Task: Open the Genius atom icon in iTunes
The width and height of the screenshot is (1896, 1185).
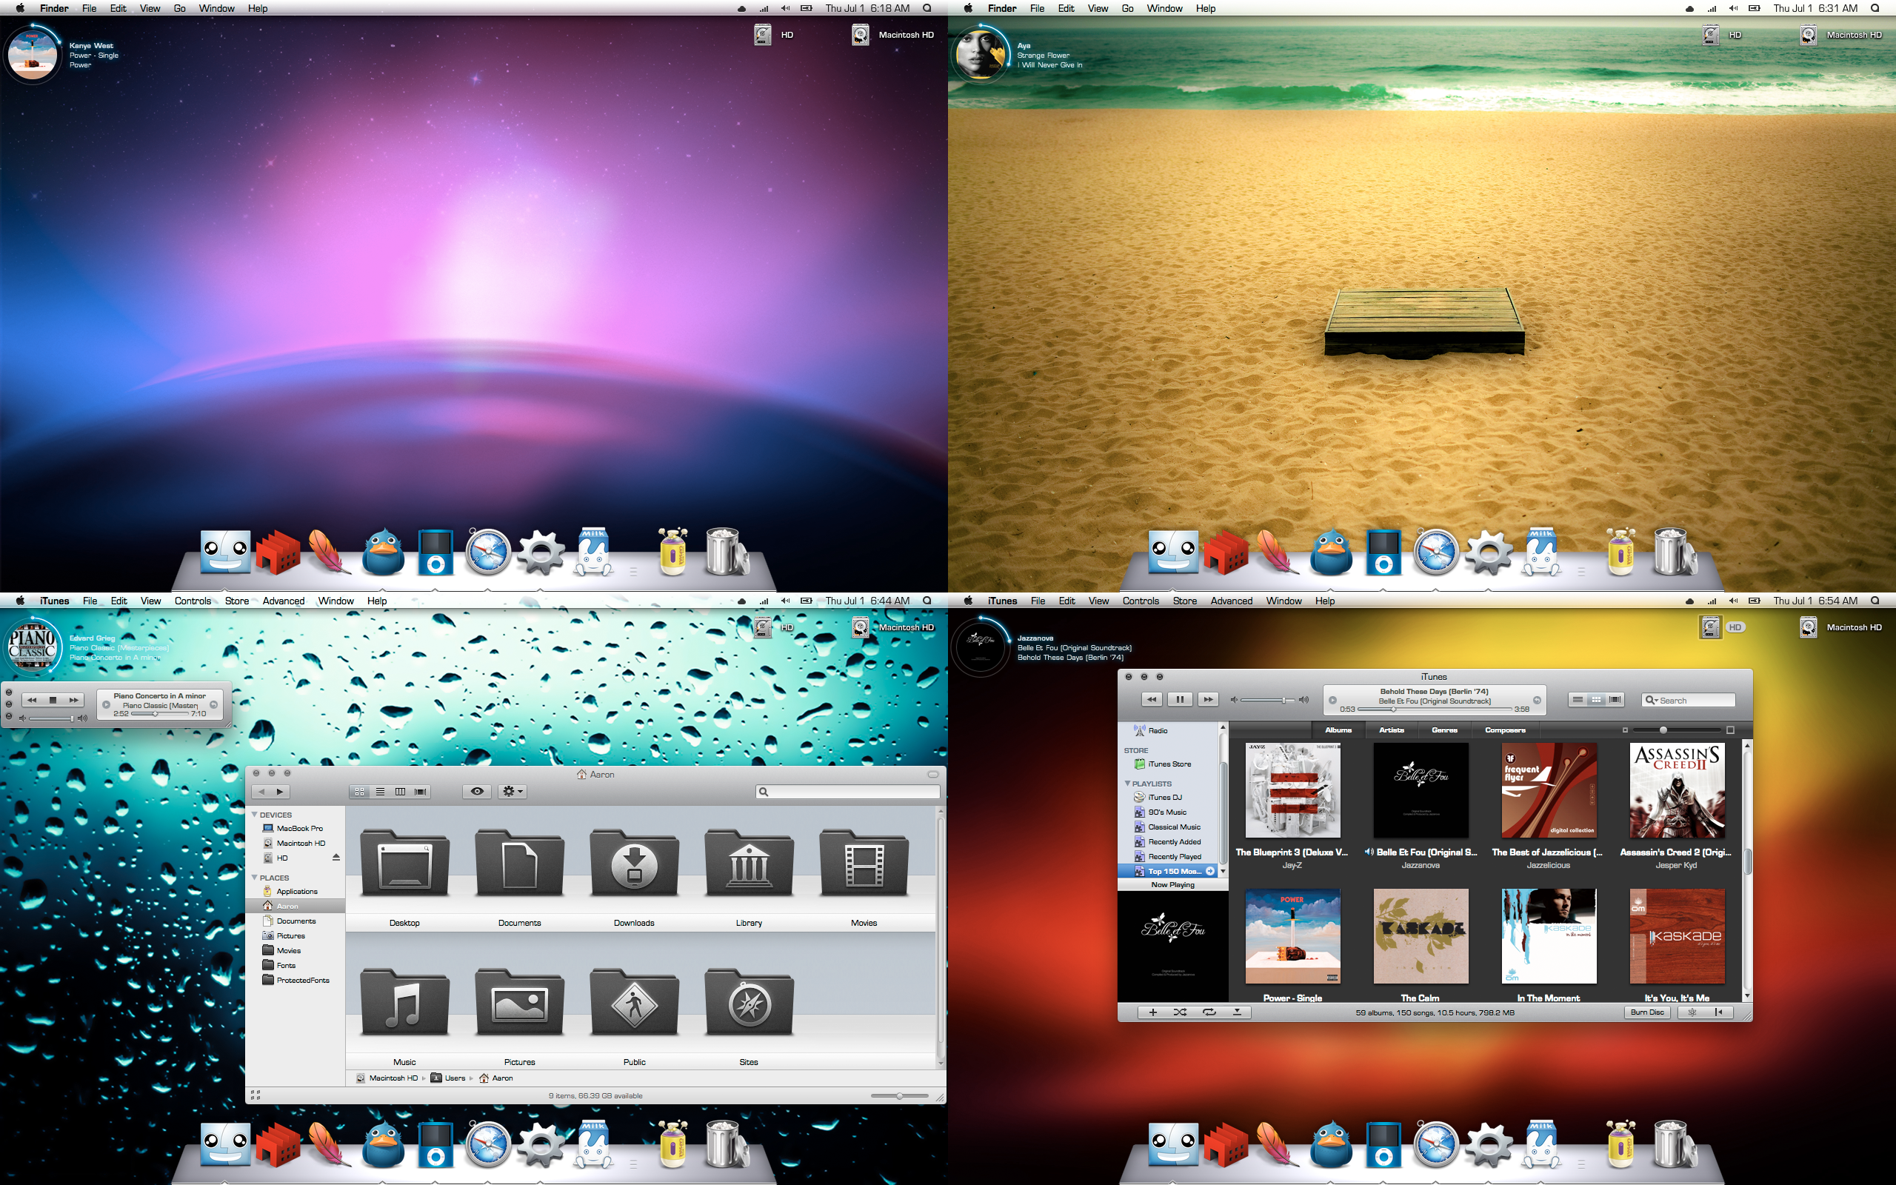Action: (x=1692, y=1012)
